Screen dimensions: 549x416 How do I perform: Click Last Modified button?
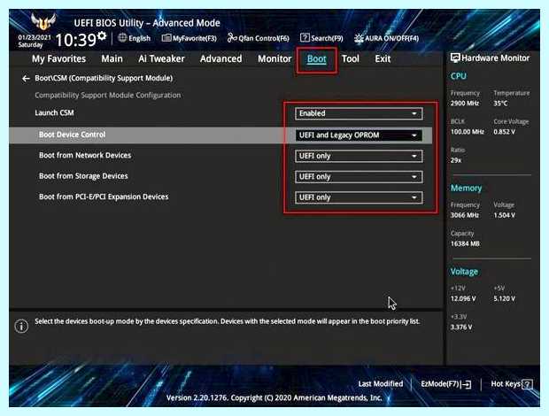(381, 384)
